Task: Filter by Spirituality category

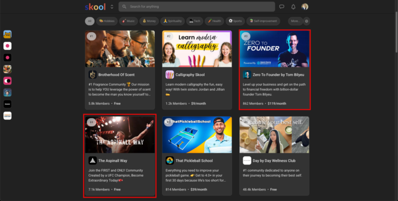Action: (172, 22)
